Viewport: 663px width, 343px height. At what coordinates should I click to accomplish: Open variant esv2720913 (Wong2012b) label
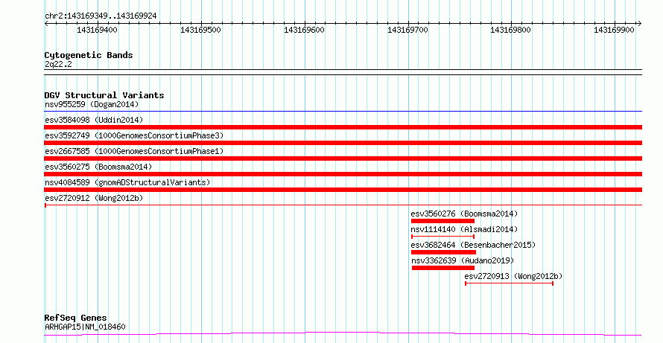click(514, 276)
